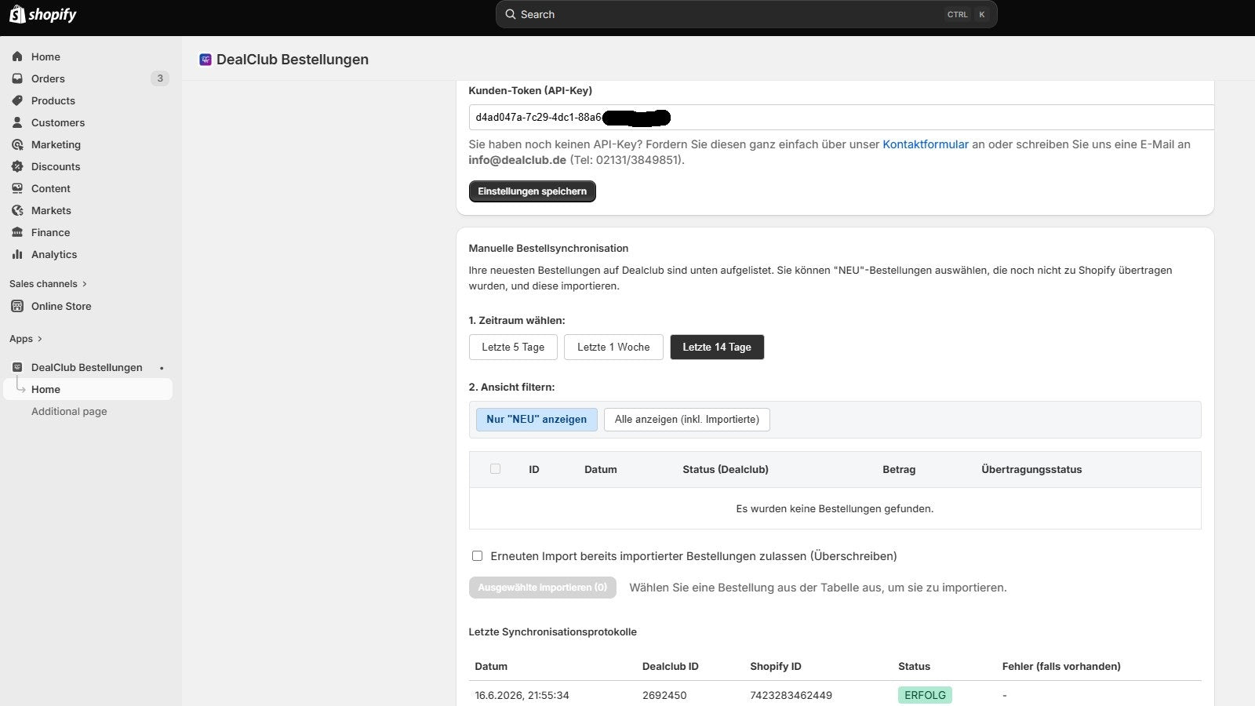Open the Kontaktformular link
This screenshot has width=1255, height=706.
(926, 144)
